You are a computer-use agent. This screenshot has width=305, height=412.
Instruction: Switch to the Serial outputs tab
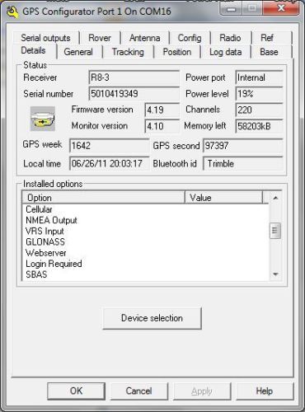[x=45, y=38]
